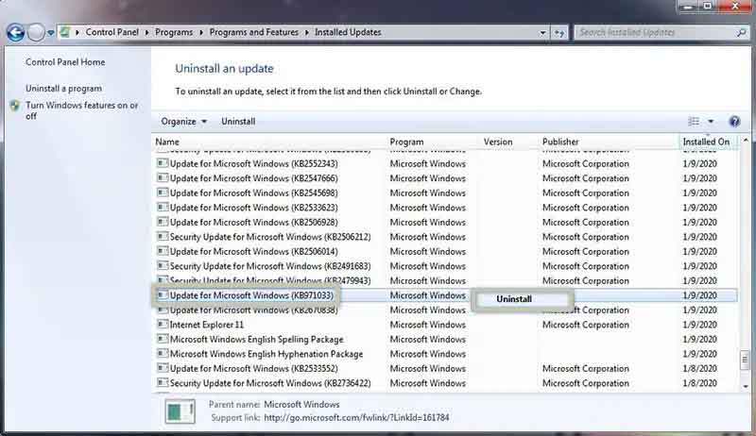Change view with the view icon
Screen dimensions: 756x436
694,122
